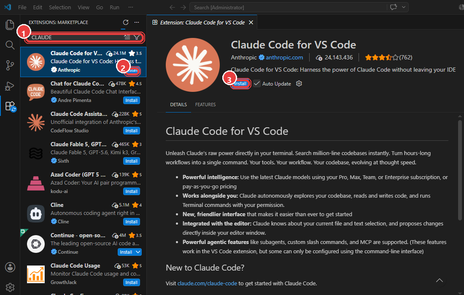Install the Continue extension

(x=126, y=252)
